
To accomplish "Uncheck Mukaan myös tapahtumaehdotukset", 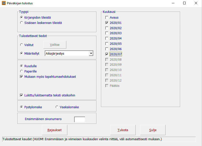I will (22, 77).
